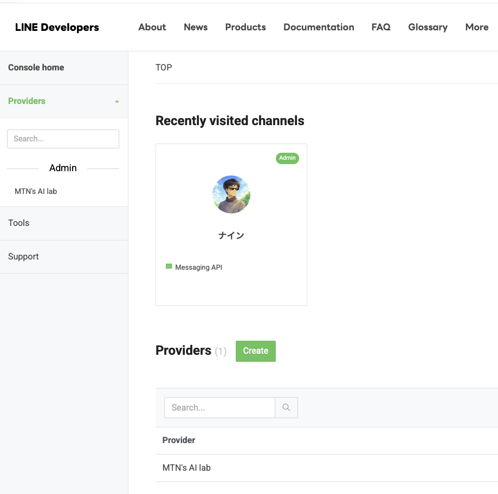Screen dimensions: 498x494
Task: Click the Admin sidebar group label
Action: coord(63,168)
